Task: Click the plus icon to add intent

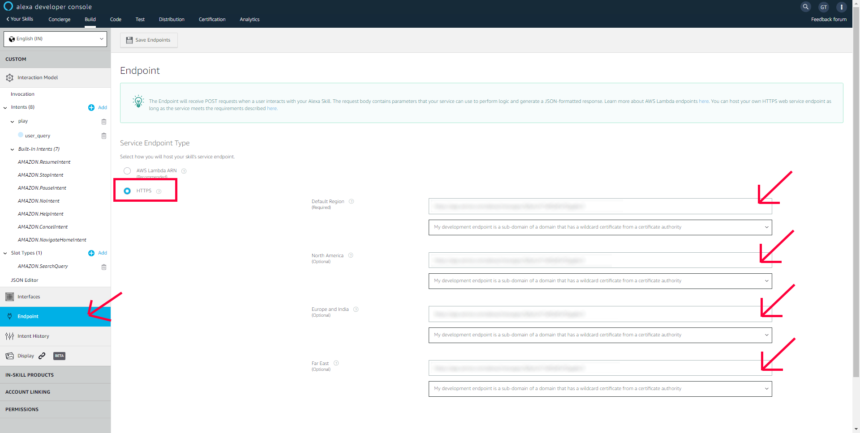Action: pyautogui.click(x=91, y=107)
